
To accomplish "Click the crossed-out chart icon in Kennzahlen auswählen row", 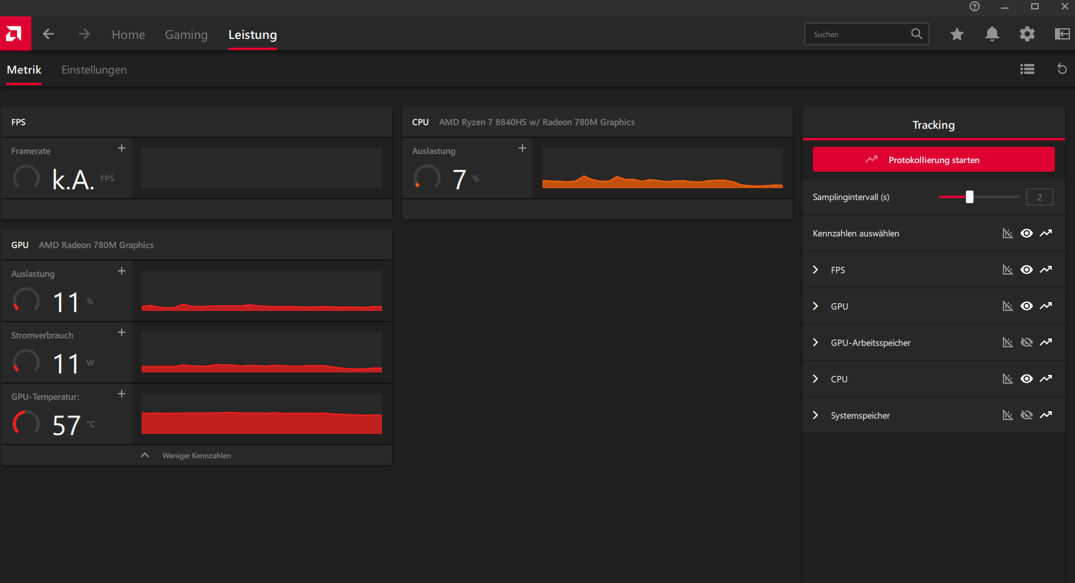I will (x=1007, y=233).
